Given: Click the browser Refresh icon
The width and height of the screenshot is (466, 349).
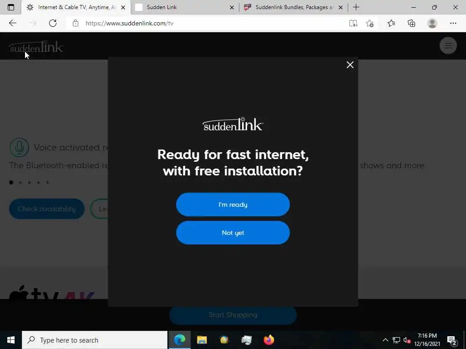Looking at the screenshot, I should [x=53, y=23].
